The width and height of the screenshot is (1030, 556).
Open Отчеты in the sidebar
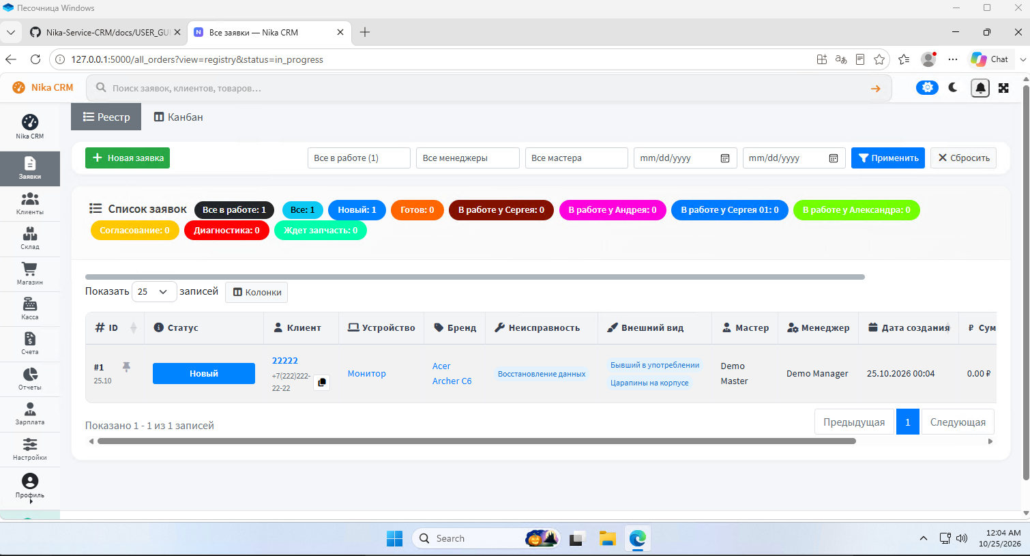30,379
